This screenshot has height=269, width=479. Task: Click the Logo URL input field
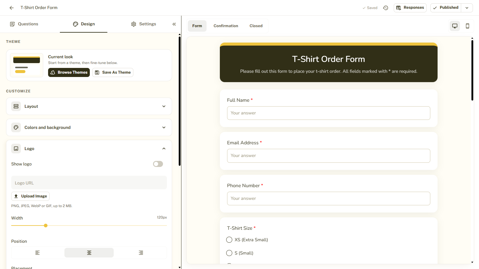[89, 183]
